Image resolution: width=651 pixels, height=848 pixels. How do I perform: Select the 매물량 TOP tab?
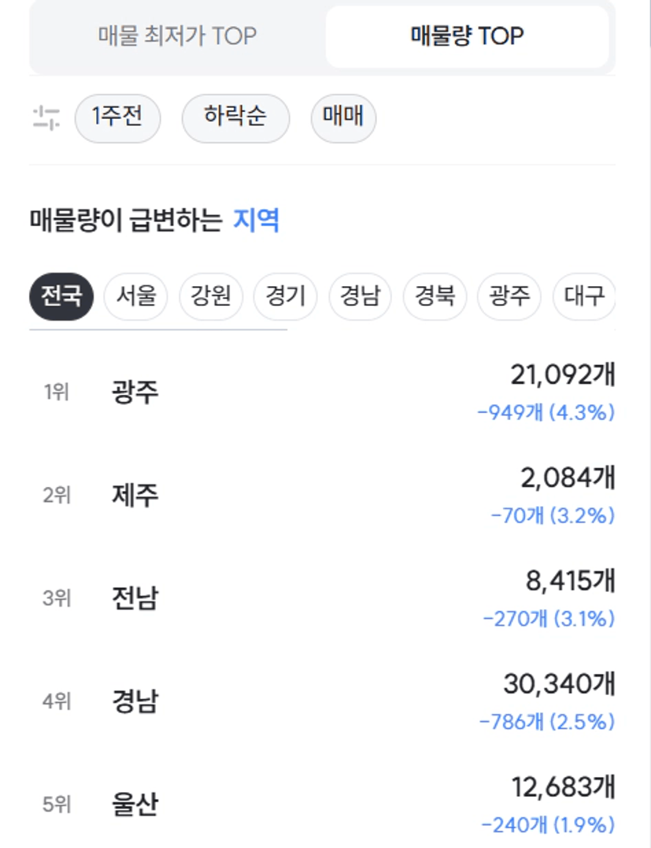pos(468,36)
